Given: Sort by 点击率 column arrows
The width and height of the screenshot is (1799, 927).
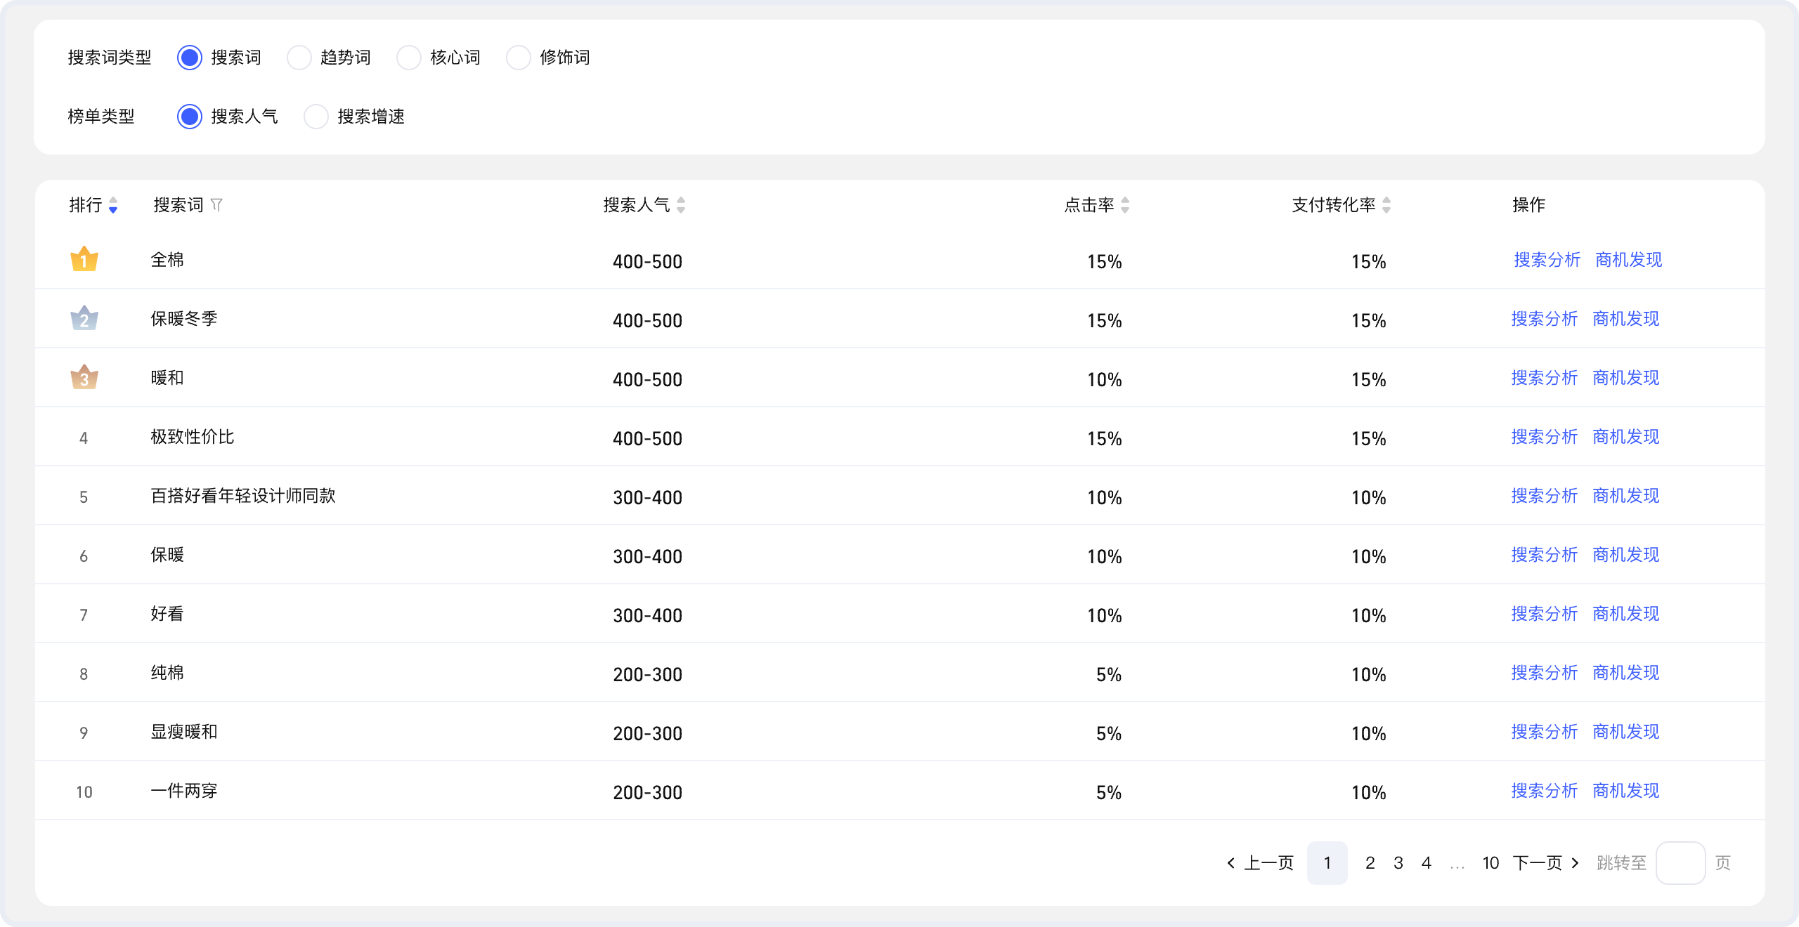Looking at the screenshot, I should point(1125,205).
